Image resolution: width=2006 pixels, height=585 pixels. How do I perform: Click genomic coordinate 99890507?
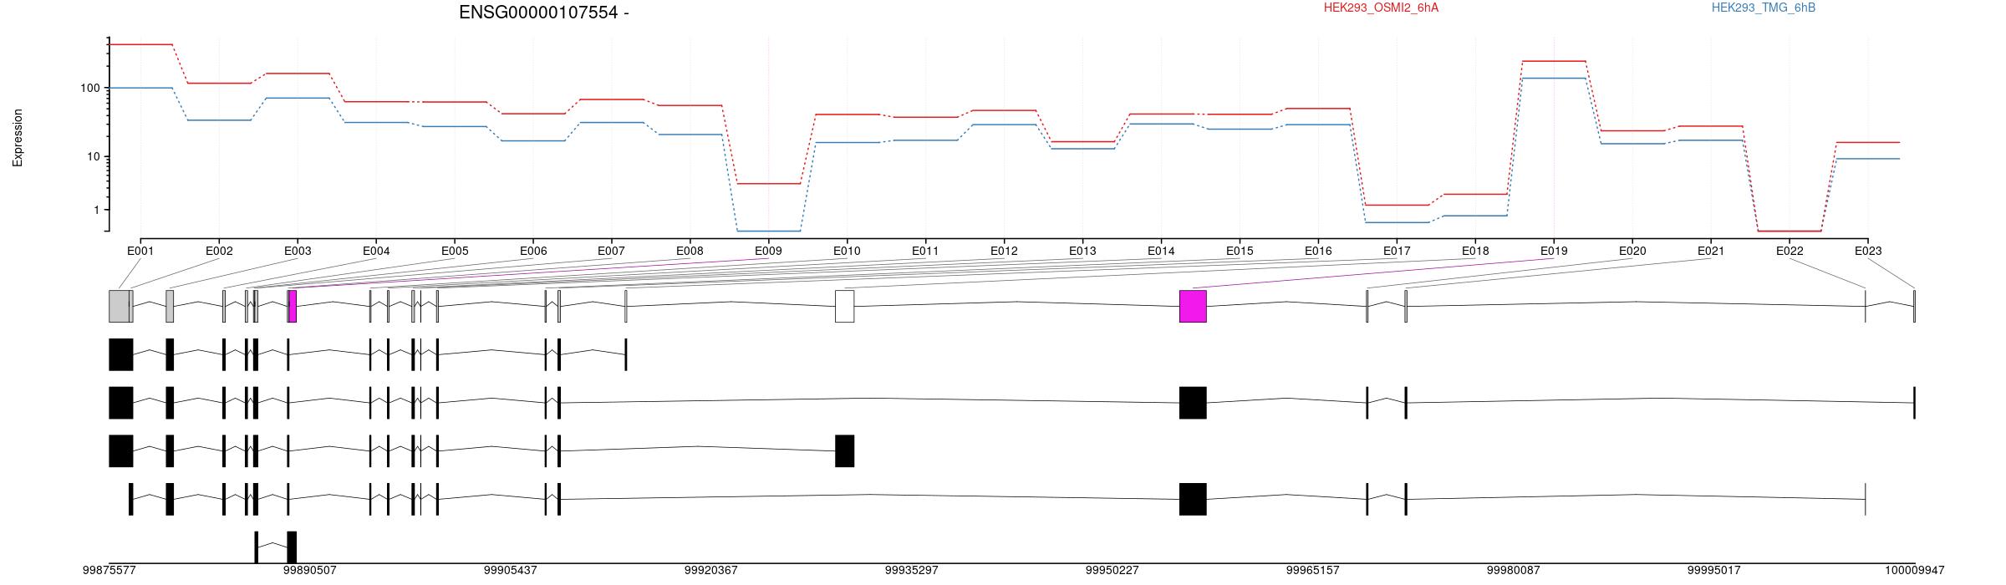(x=310, y=570)
